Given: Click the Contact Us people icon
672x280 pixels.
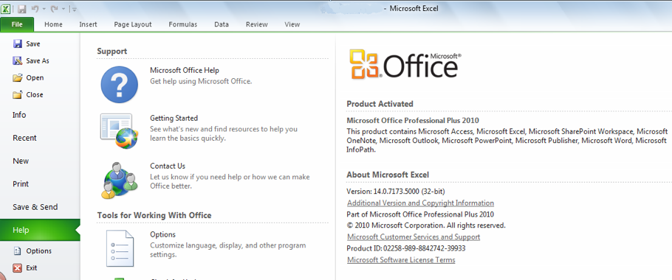Looking at the screenshot, I should (120, 180).
